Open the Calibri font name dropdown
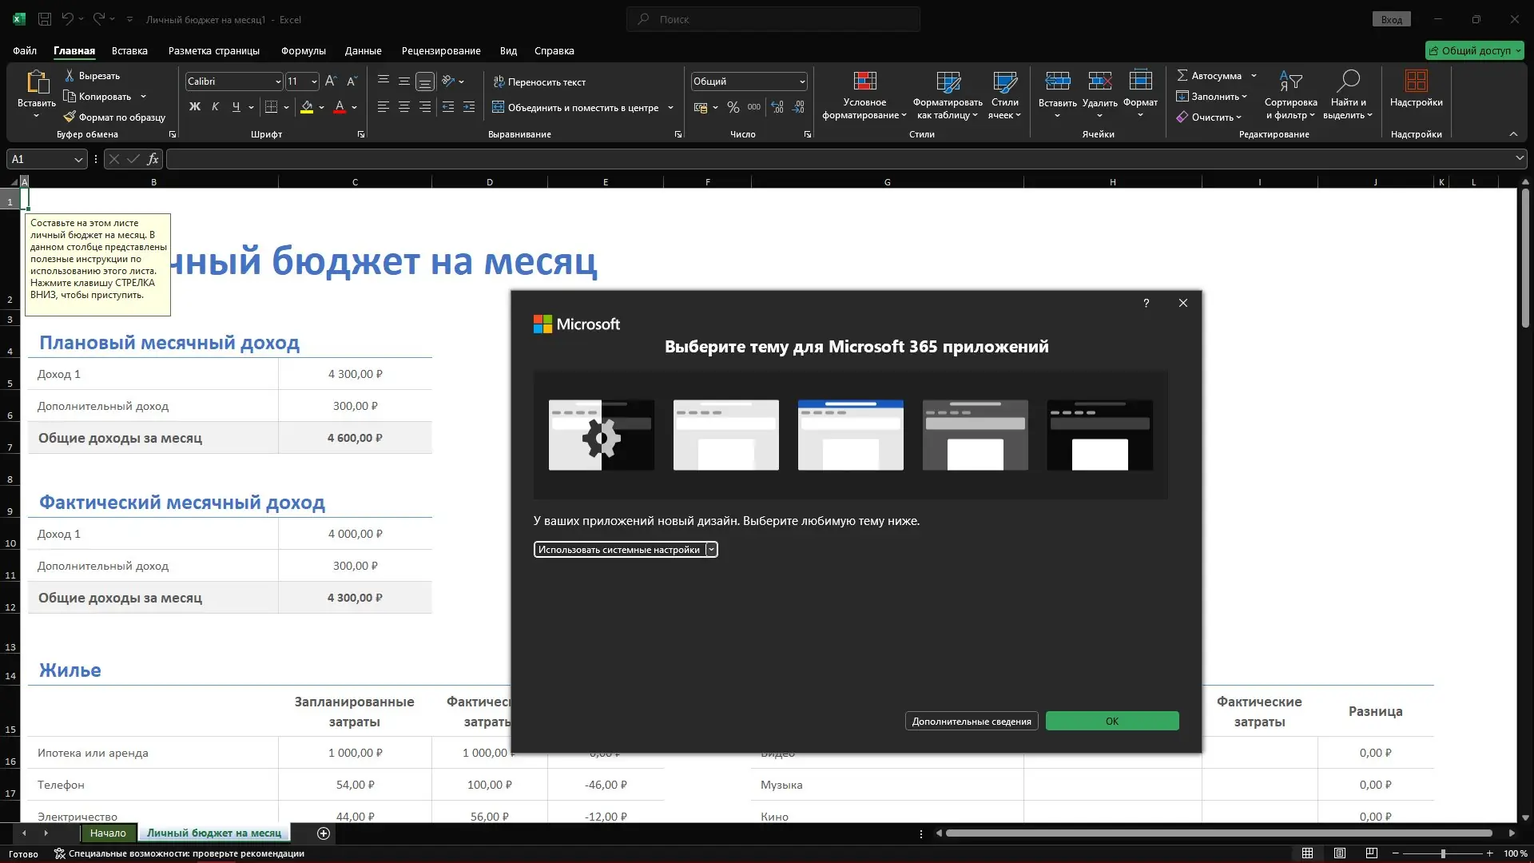 (x=277, y=82)
